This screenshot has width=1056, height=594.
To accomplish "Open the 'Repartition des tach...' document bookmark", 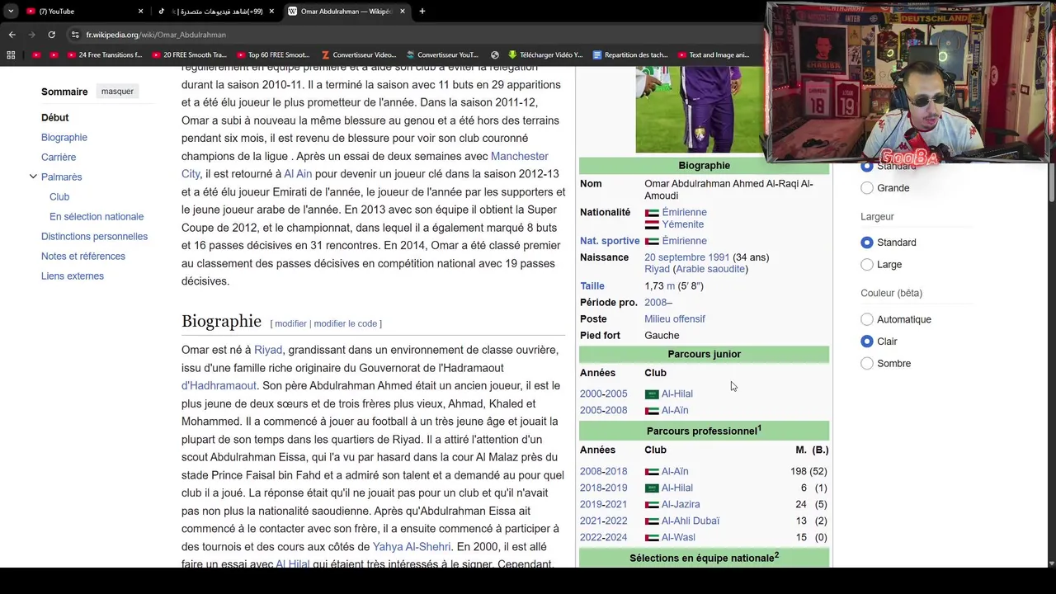I will (x=631, y=55).
